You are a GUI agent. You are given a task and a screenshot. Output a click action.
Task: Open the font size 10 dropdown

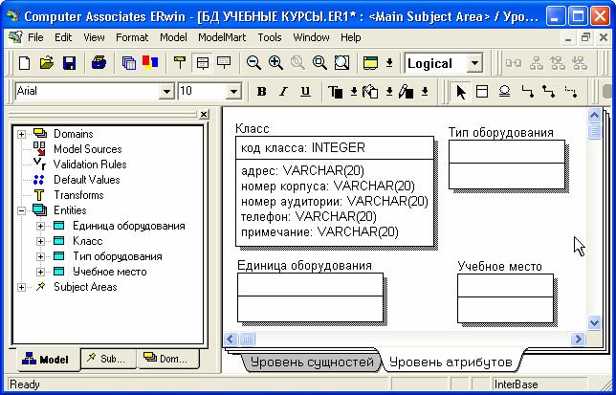point(233,92)
